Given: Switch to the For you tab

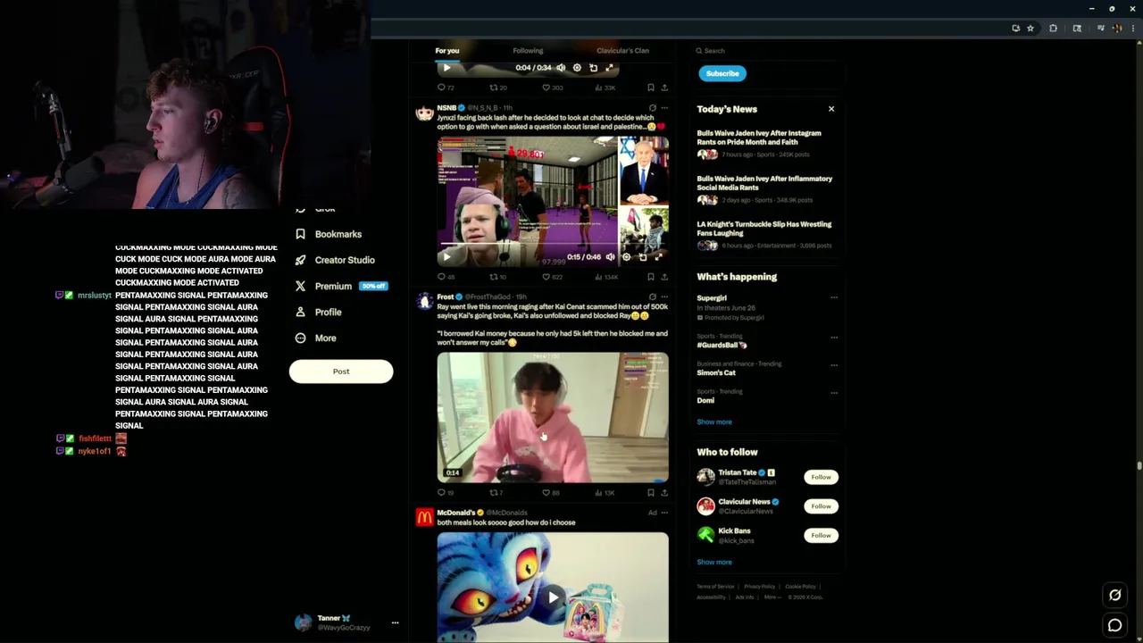Looking at the screenshot, I should 446,51.
